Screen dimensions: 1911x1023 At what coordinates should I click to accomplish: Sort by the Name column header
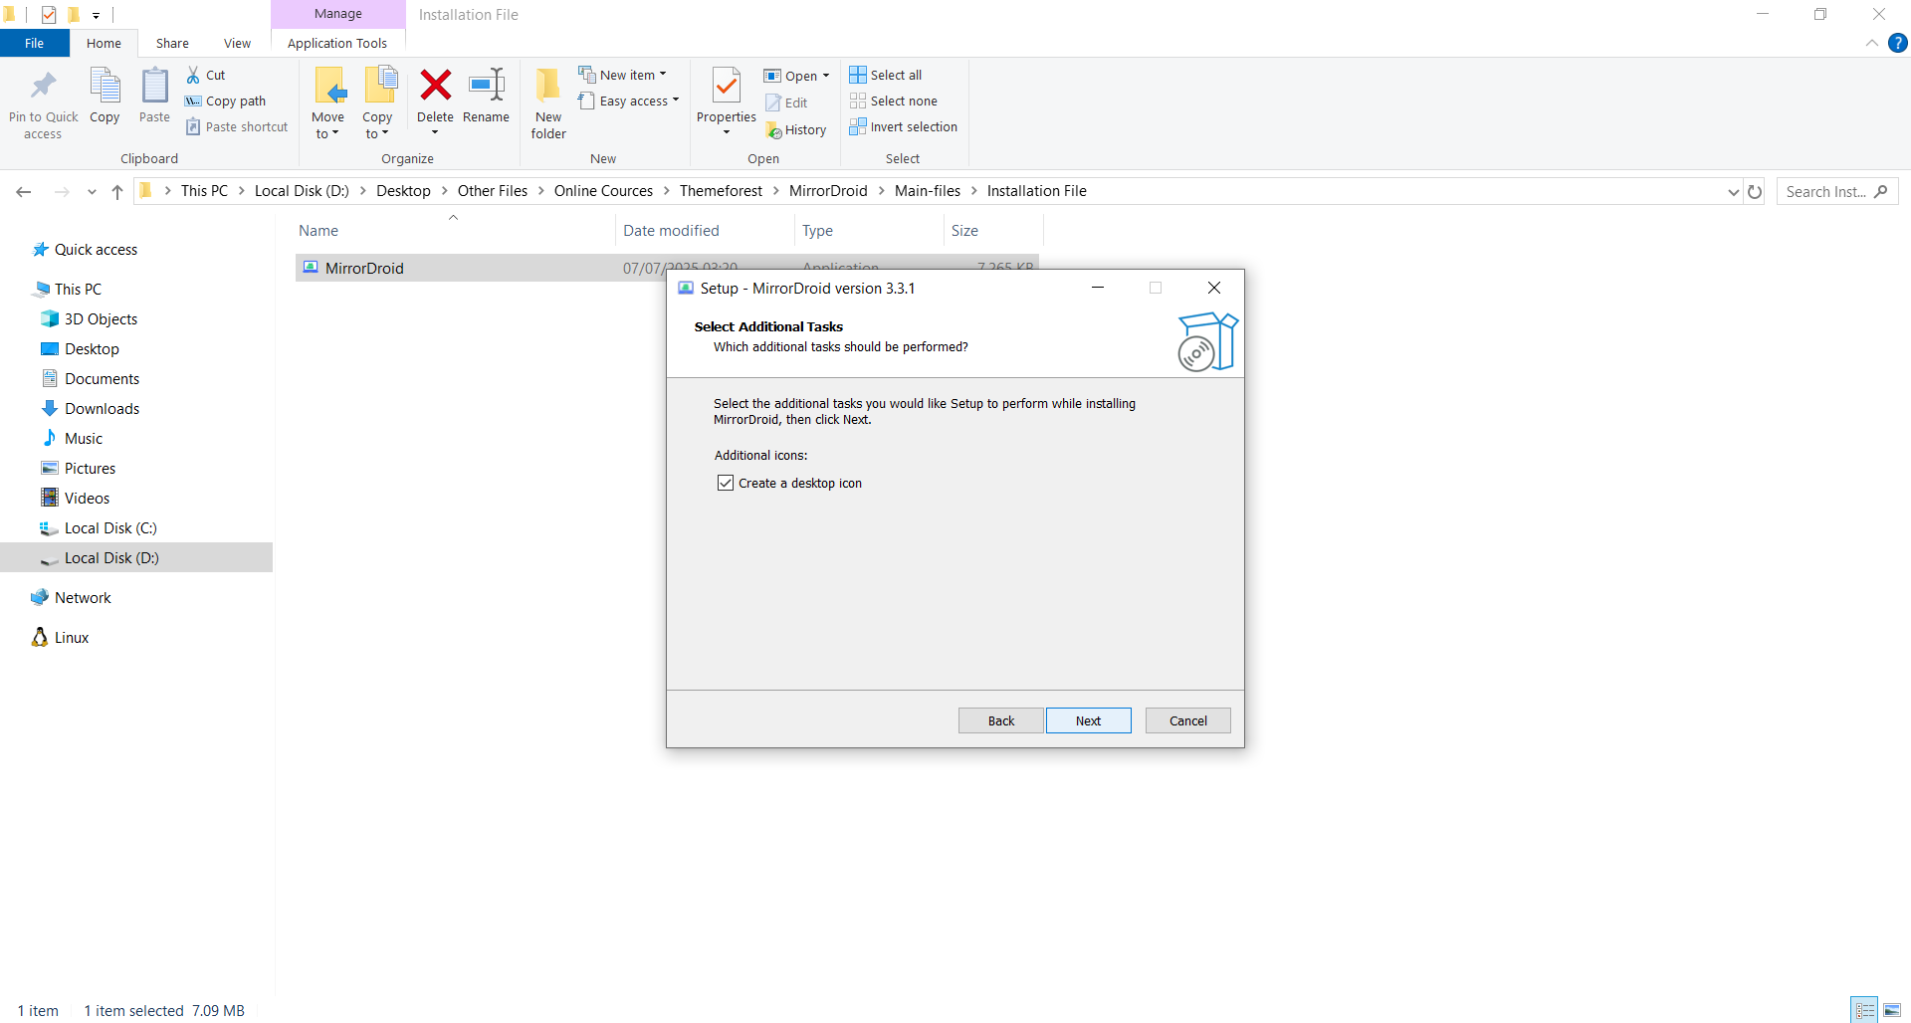(x=454, y=230)
